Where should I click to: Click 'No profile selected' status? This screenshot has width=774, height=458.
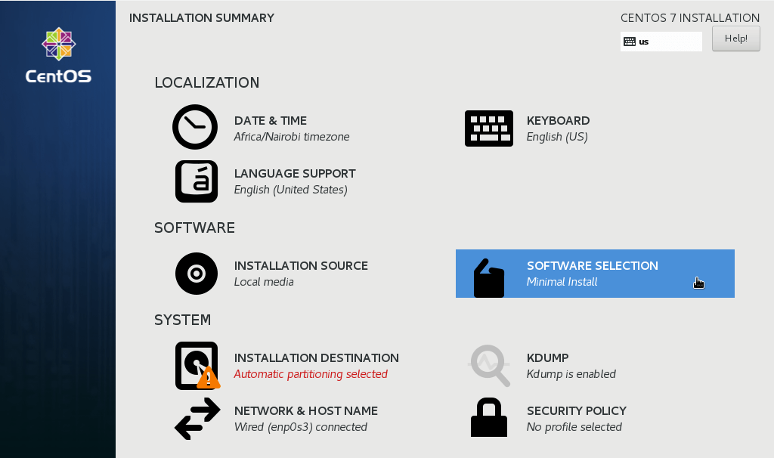pos(574,427)
